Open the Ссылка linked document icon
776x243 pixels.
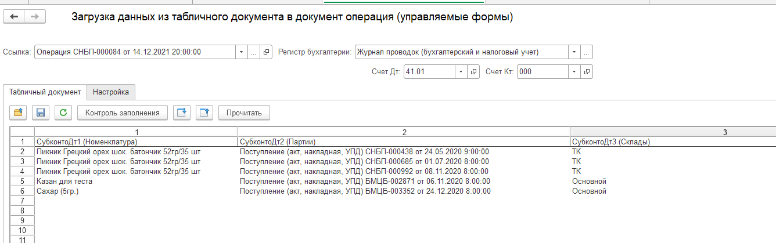(267, 52)
